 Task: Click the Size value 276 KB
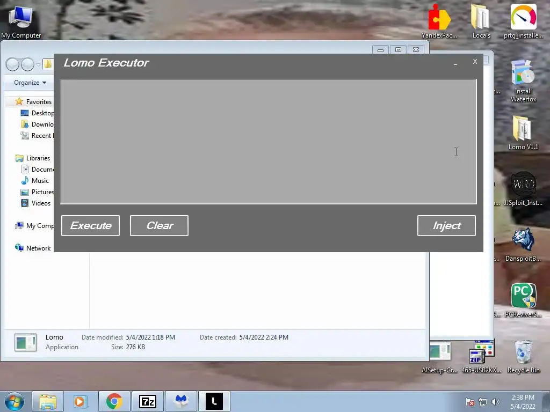(135, 347)
